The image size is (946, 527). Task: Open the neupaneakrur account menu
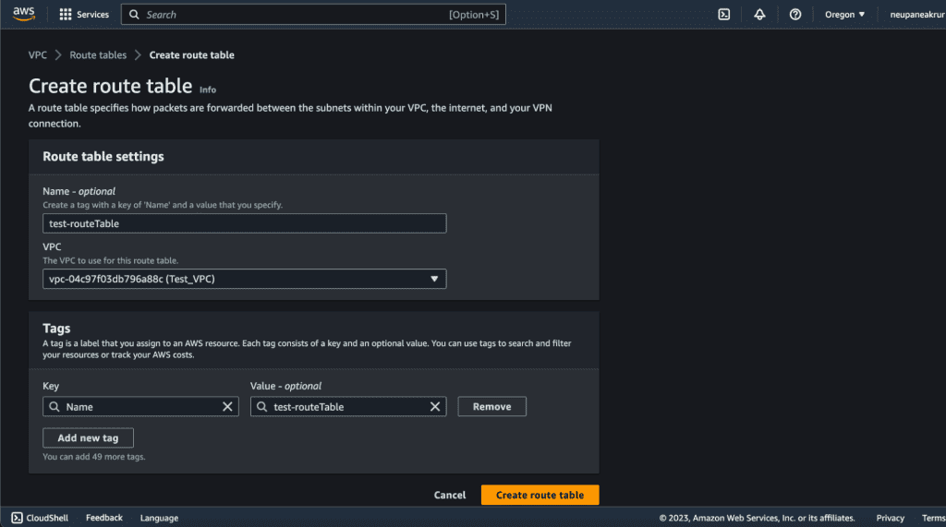click(x=917, y=15)
